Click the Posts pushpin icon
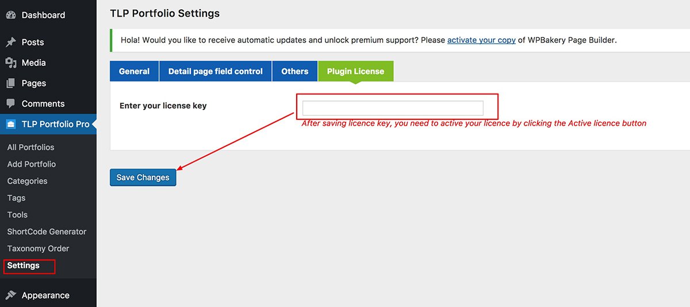The image size is (690, 307). click(x=10, y=42)
